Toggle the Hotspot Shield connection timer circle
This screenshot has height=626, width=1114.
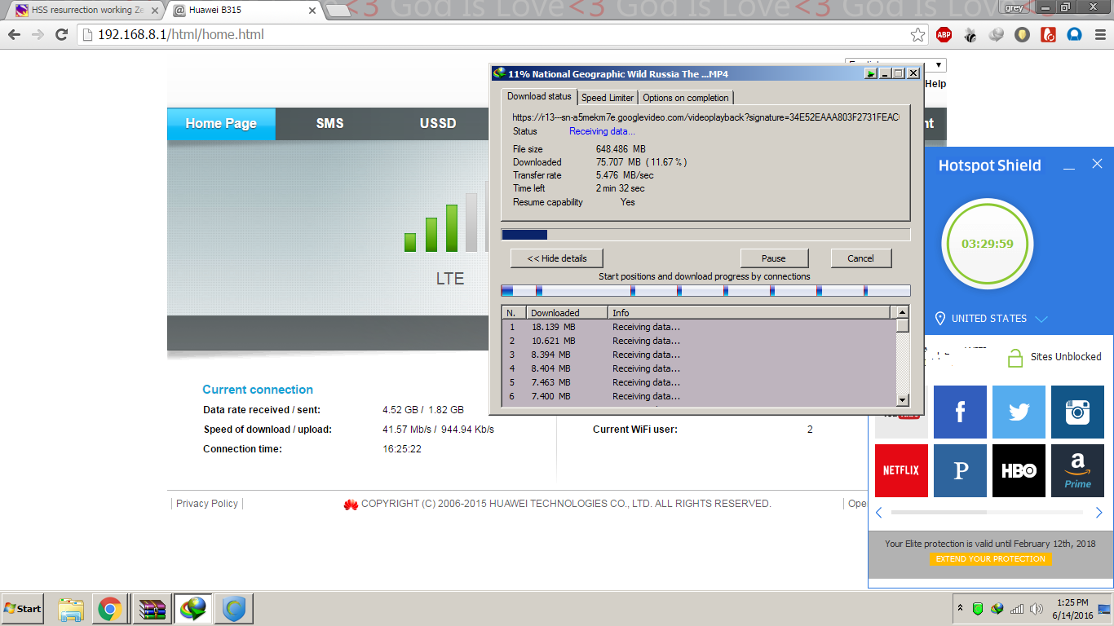click(988, 244)
